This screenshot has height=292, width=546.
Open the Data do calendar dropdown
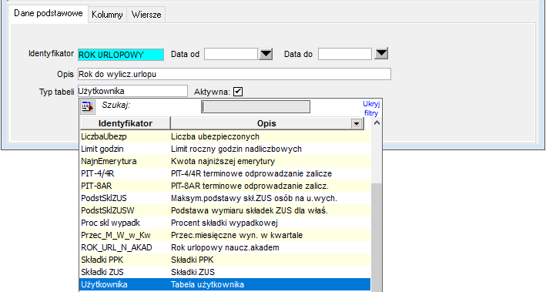382,54
